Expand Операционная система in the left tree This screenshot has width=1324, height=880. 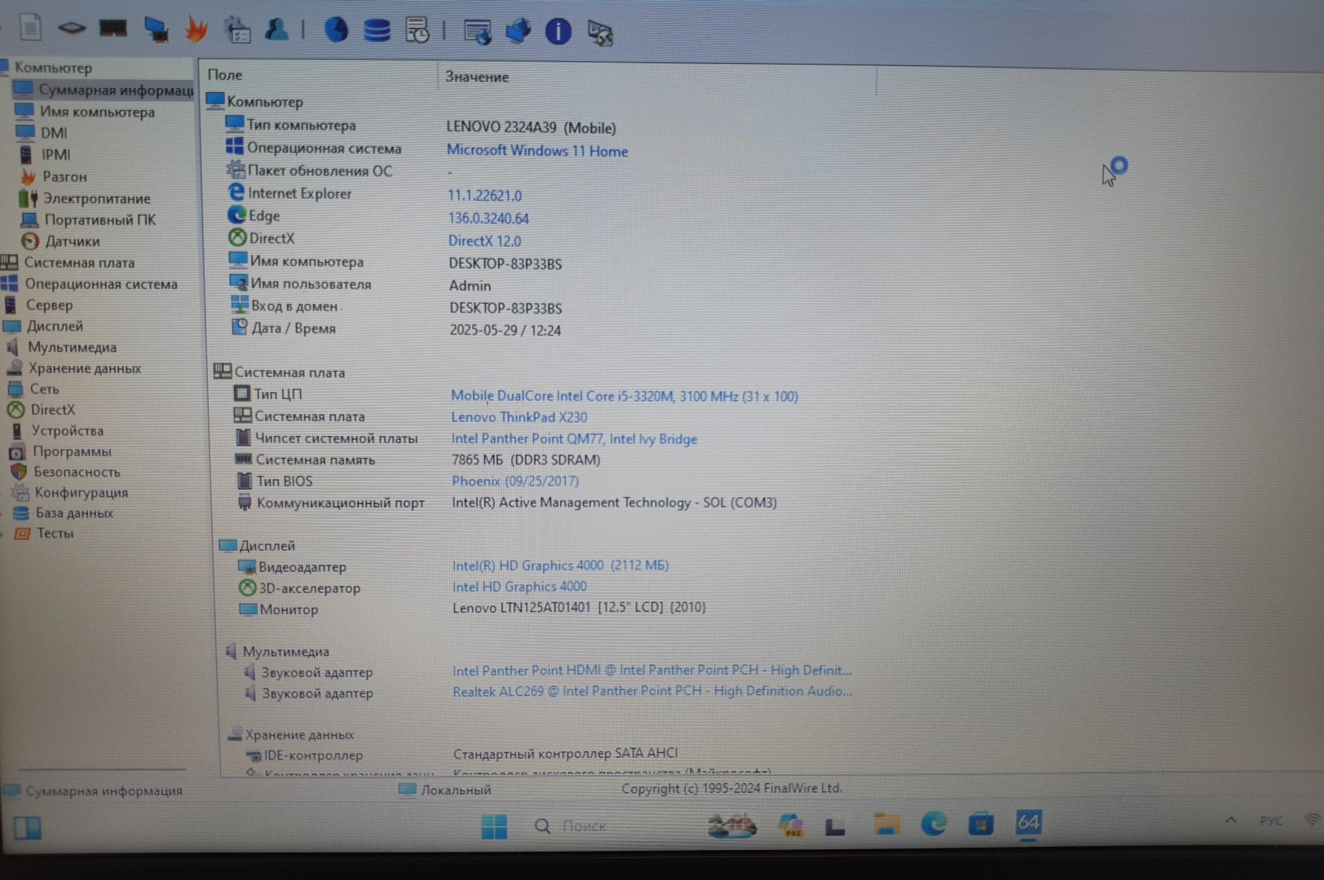point(101,284)
